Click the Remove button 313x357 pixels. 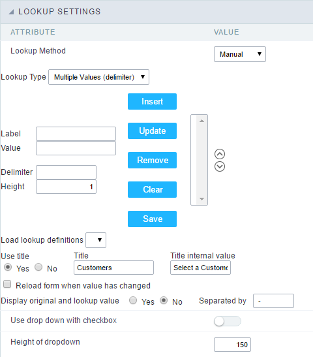(x=152, y=160)
